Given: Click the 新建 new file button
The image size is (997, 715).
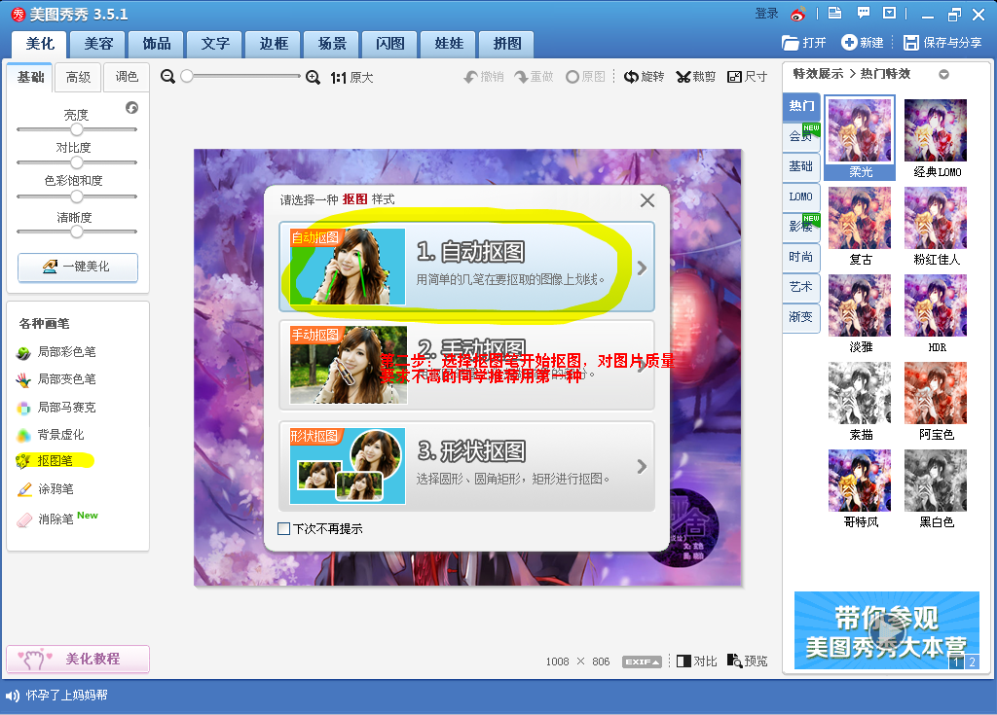Looking at the screenshot, I should 863,43.
